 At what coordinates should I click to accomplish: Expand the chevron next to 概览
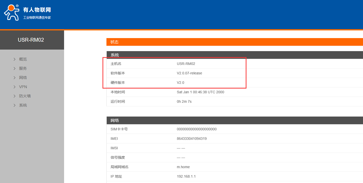(x=15, y=59)
